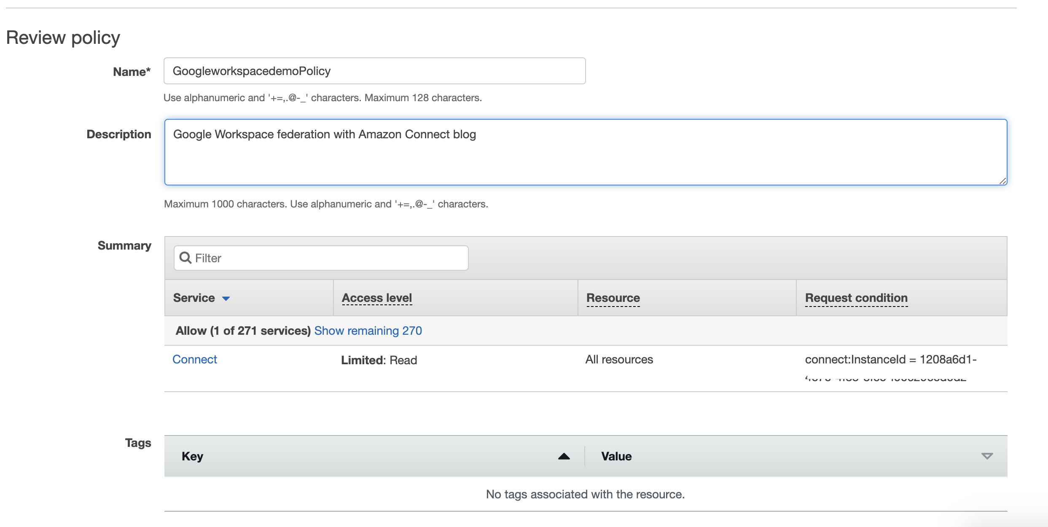This screenshot has height=527, width=1048.
Task: Click the magnifier icon in Filter box
Action: pyautogui.click(x=185, y=258)
